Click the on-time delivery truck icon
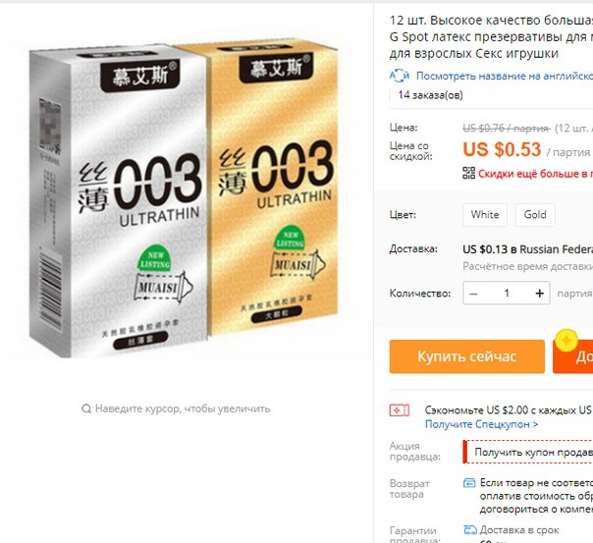This screenshot has height=543, width=593. coord(470,530)
